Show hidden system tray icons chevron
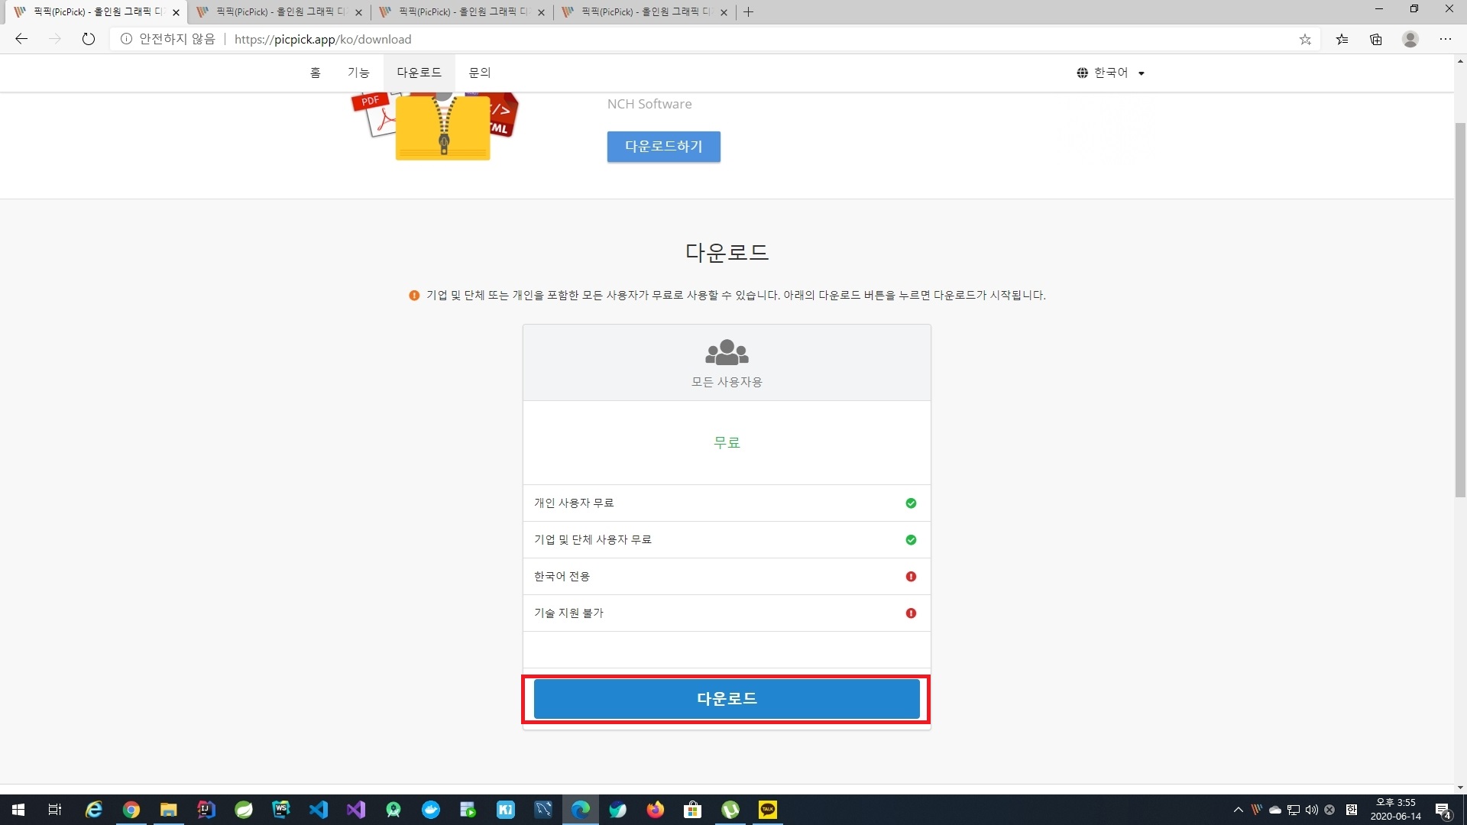Screen dimensions: 1467x825 click(x=1238, y=810)
